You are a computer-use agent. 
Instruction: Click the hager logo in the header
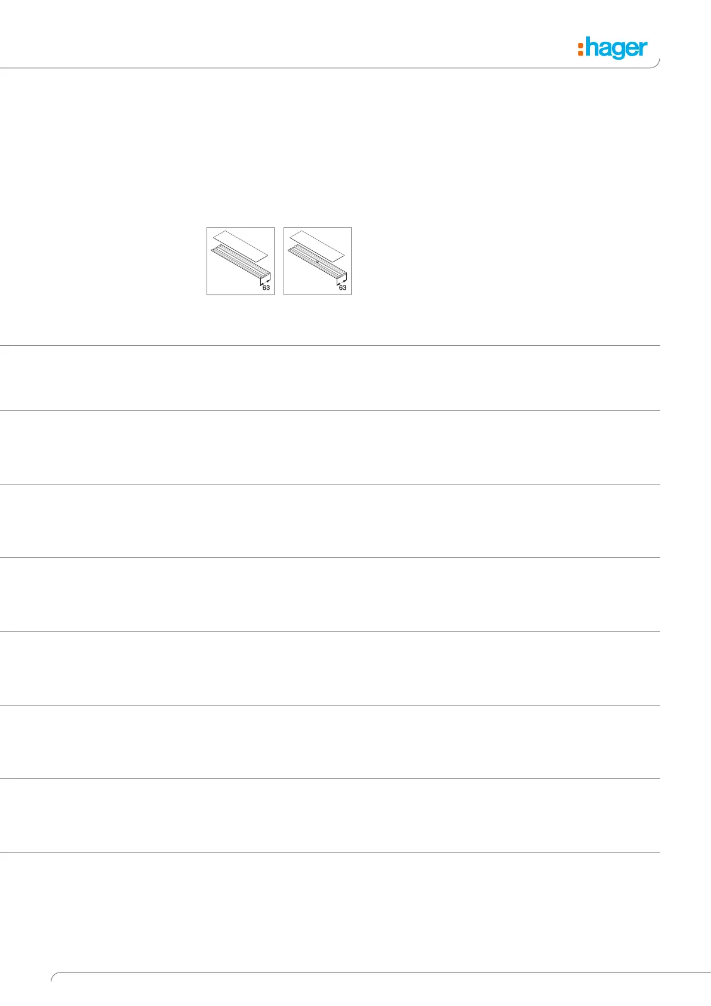[x=612, y=48]
